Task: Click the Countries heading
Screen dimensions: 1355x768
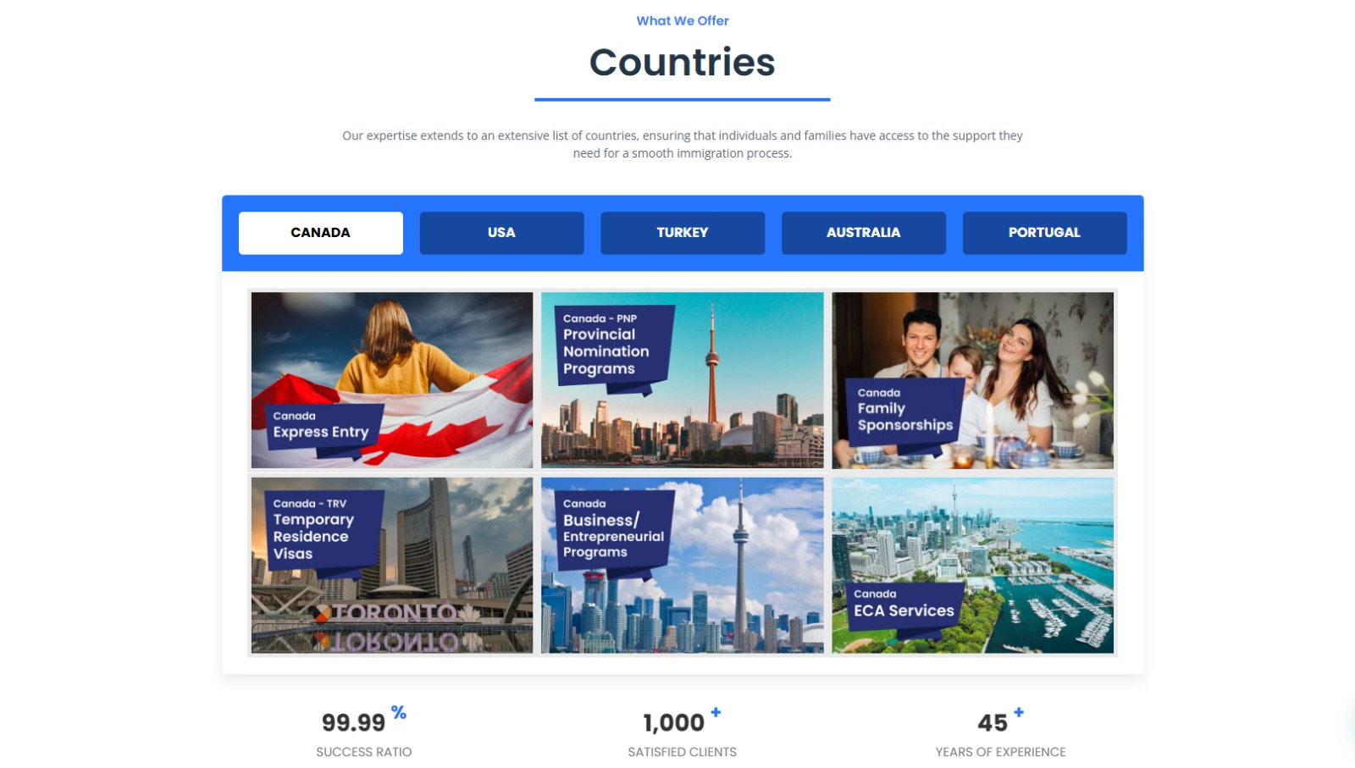Action: pos(683,62)
